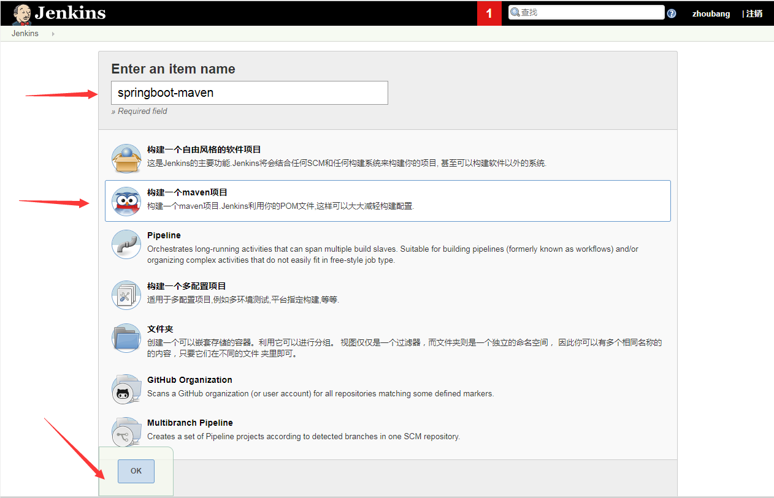Screen dimensions: 774x498
Task: Click the Pipeline description starting with Orchestrates
Action: [x=393, y=254]
